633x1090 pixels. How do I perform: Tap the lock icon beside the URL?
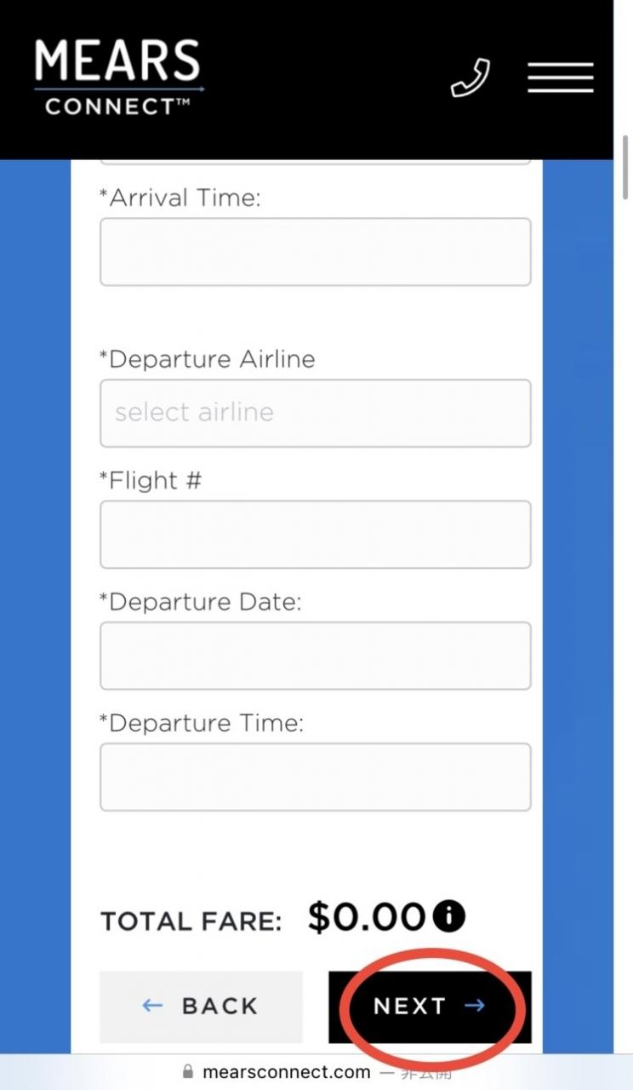coord(188,1072)
